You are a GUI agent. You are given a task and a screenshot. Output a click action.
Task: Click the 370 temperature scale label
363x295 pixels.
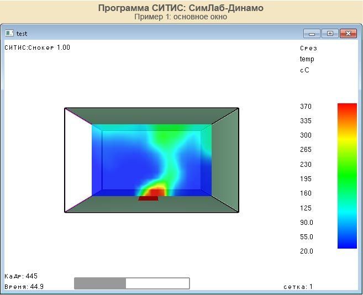point(306,107)
